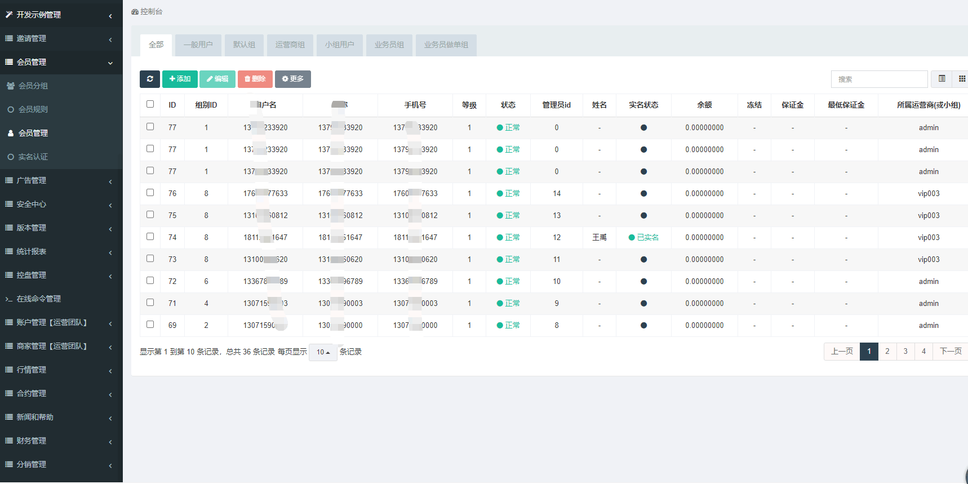Image resolution: width=968 pixels, height=484 pixels.
Task: Click the refresh icon button
Action: (150, 79)
